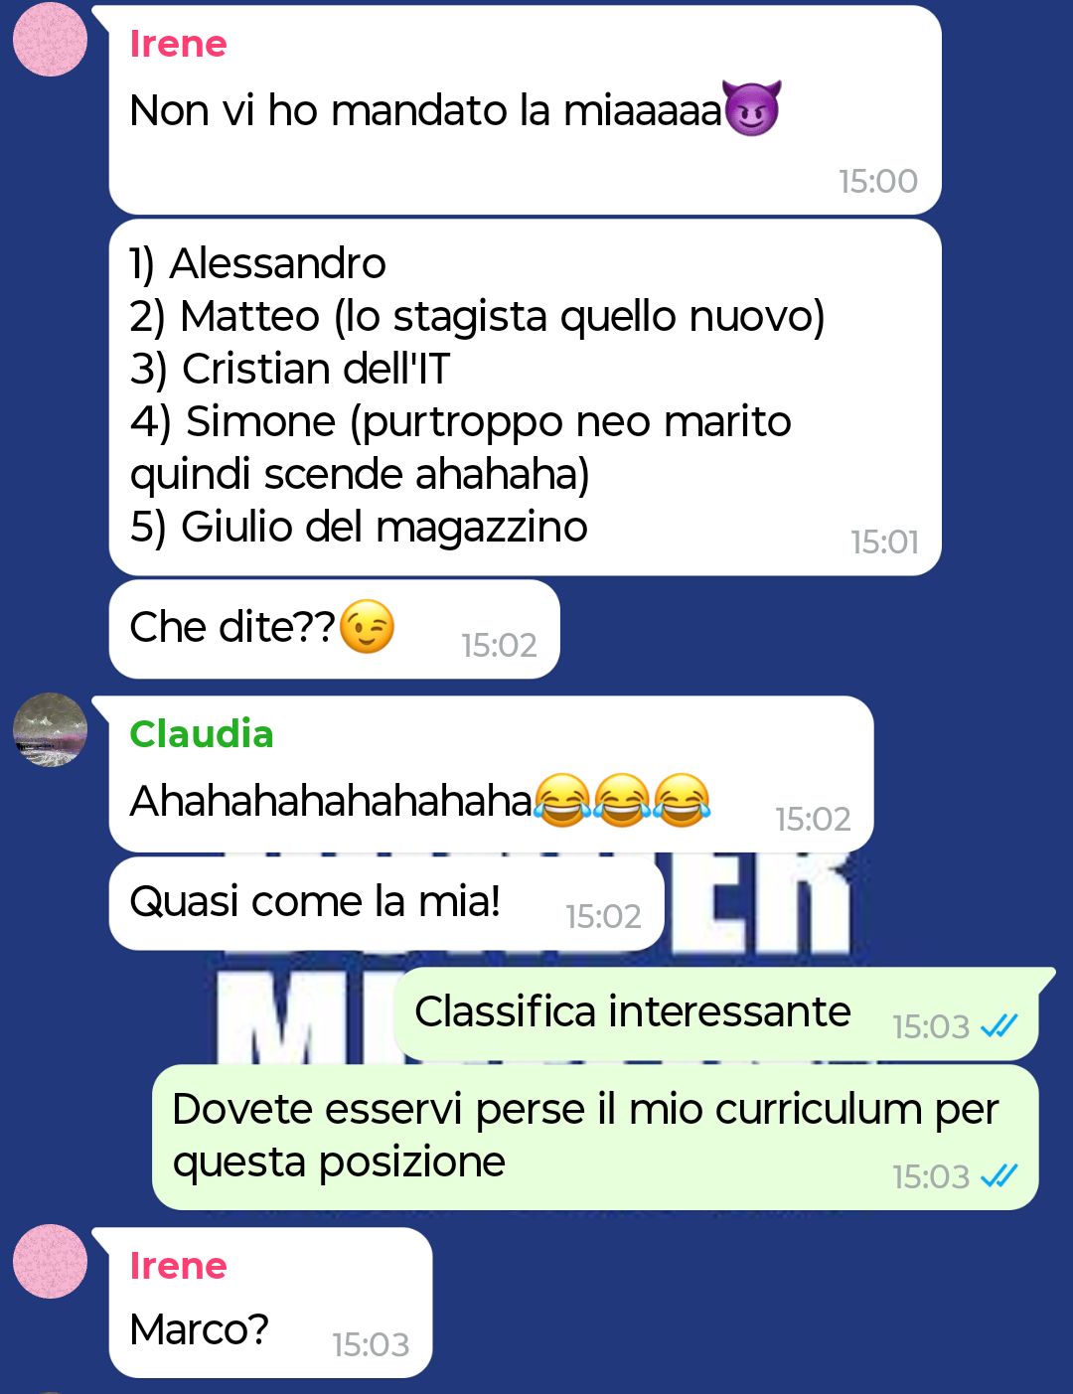Tap Irene's pink avatar at top
The height and width of the screenshot is (1394, 1073).
click(50, 39)
